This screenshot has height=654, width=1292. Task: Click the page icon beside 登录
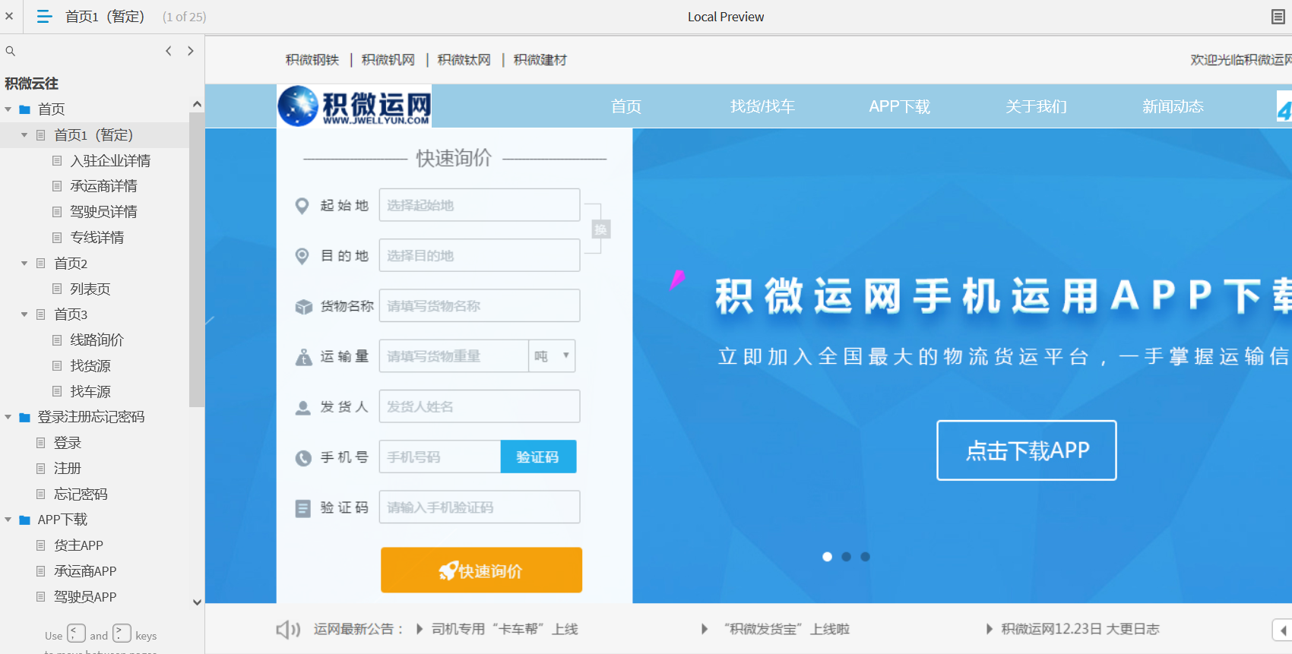pos(41,443)
